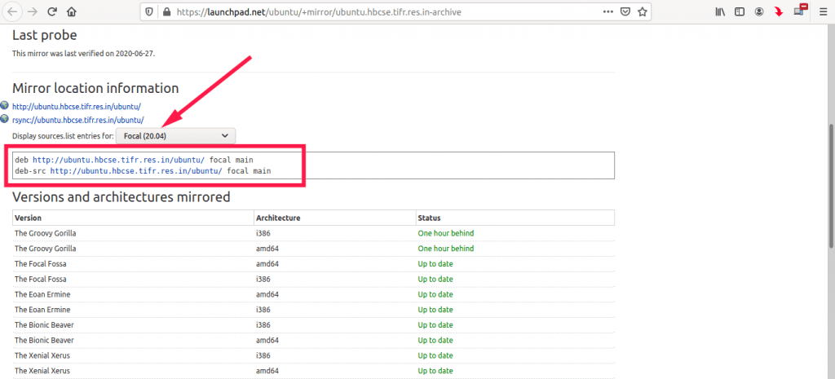The width and height of the screenshot is (835, 379).
Task: Save page to Pocket
Action: coord(625,12)
